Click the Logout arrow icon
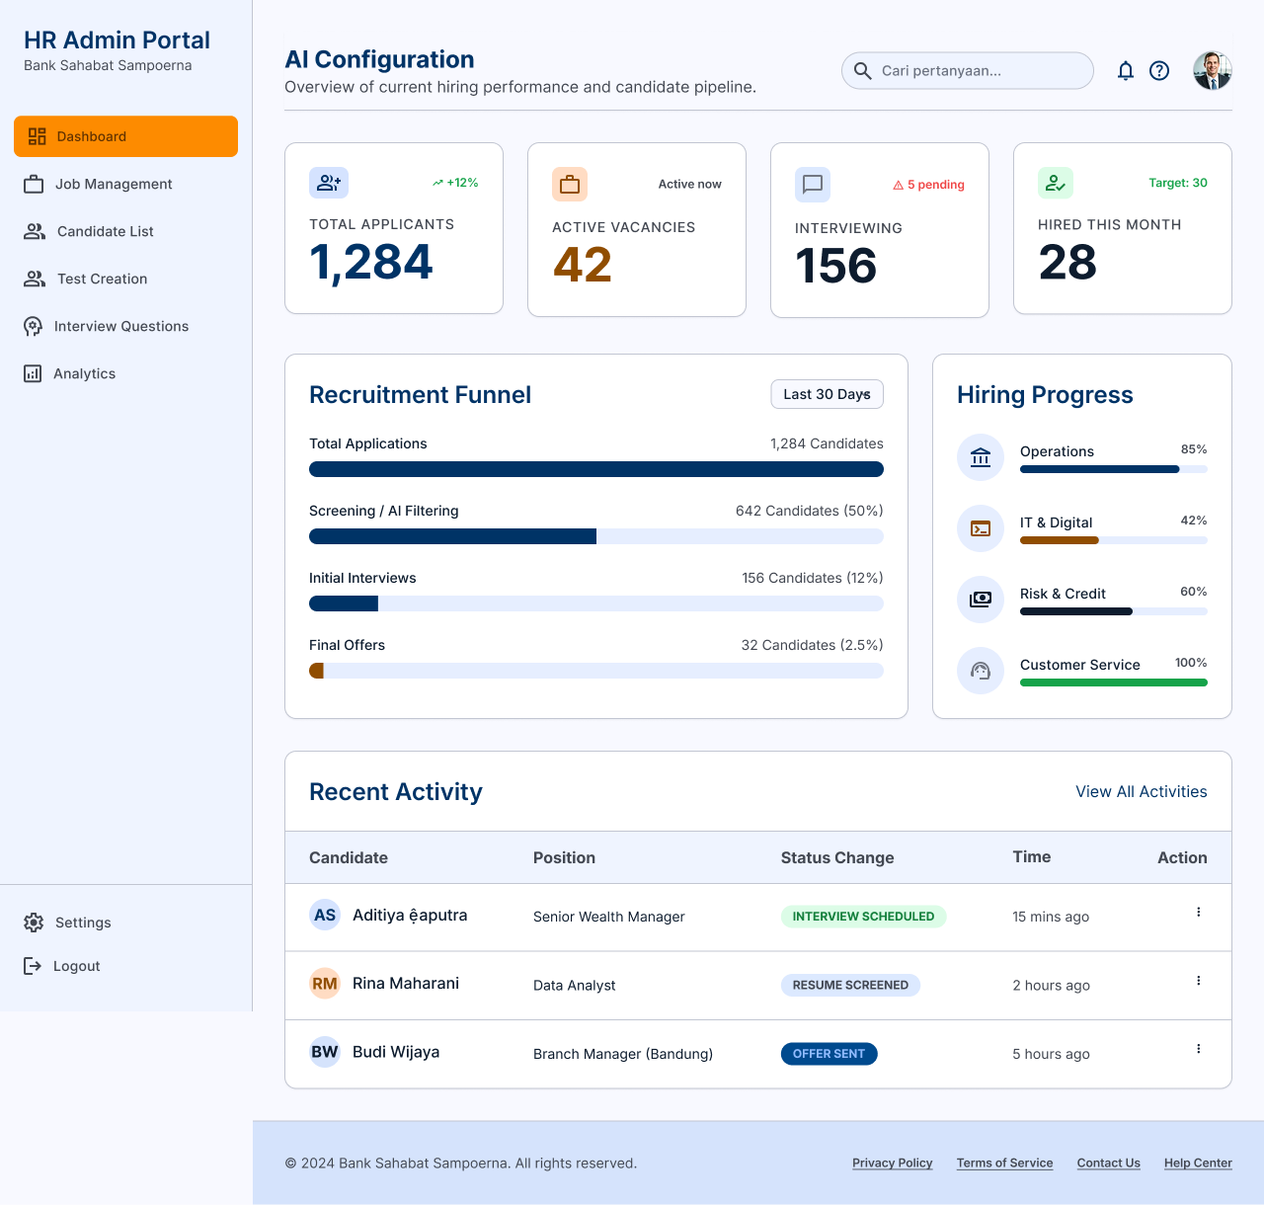Viewport: 1264px width, 1205px height. [33, 966]
